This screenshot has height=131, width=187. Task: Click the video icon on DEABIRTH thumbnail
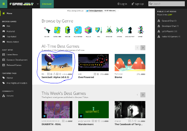pyautogui.click(x=45, y=116)
